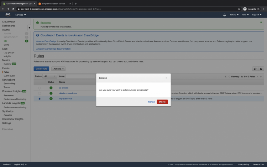267x167 pixels.
Task: Open Billing in the sidebar
Action: [x=6, y=45]
